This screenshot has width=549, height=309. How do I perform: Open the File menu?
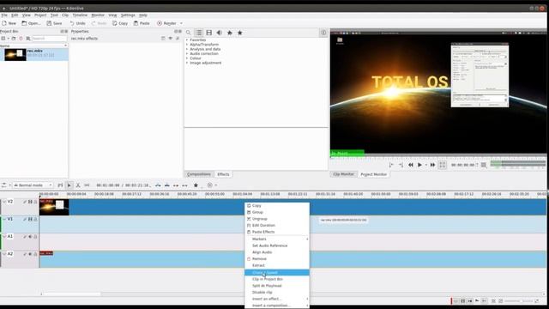tap(4, 15)
